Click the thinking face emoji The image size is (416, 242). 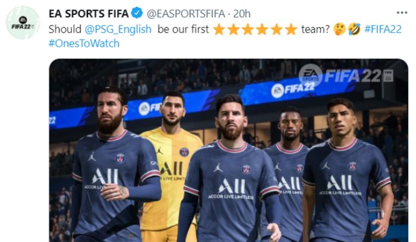[x=339, y=29]
